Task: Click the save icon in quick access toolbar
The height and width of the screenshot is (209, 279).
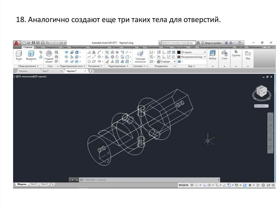Action: pyautogui.click(x=34, y=43)
